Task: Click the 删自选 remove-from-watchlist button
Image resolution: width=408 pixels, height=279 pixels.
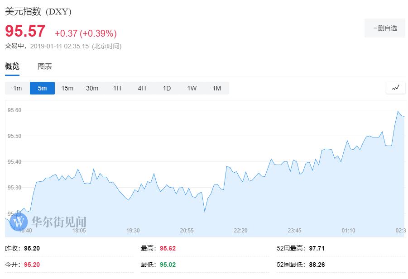Action: 384,28
